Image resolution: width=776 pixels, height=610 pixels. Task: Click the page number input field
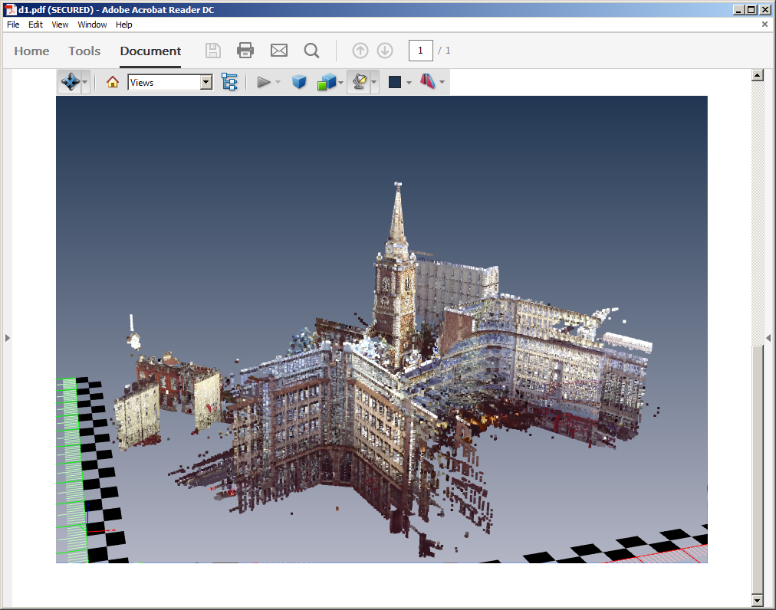pos(421,51)
